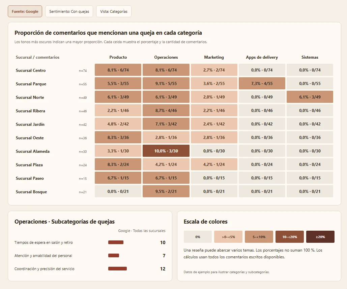The image size is (347, 289).
Task: Click the Sucursal Parque row label
Action: tap(31, 84)
